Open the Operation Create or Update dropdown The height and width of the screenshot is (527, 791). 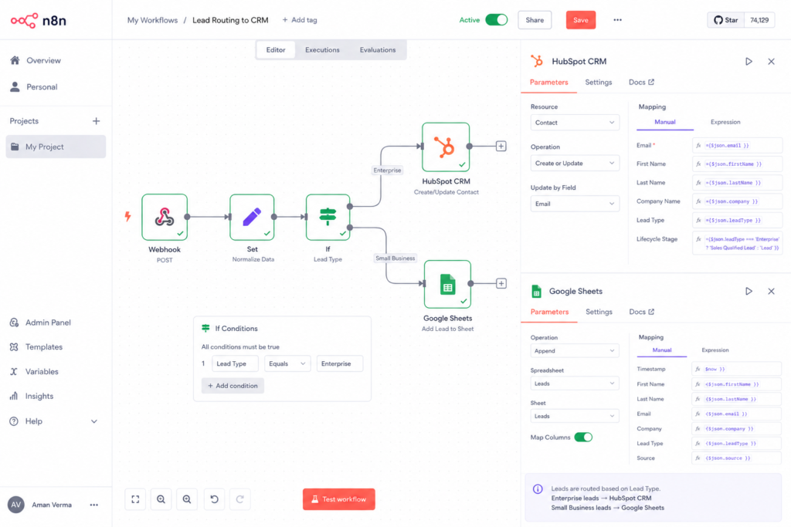tap(575, 164)
